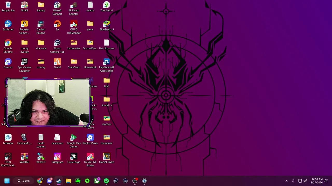
Task: Expand the hidden system tray icons
Action: tap(286, 181)
